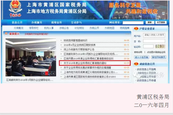Open the 政府信息公开申请 link
The image size is (173, 115).
[x=146, y=80]
